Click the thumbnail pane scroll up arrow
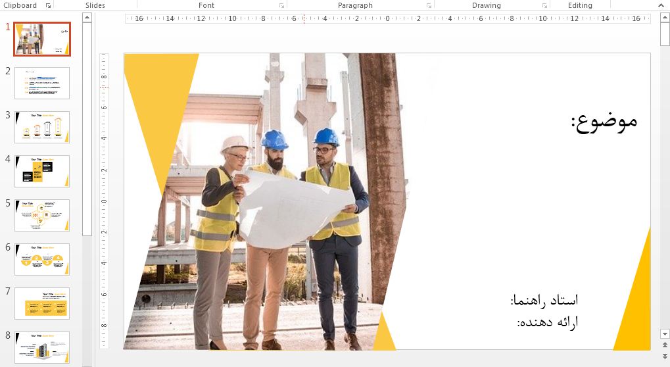670x367 pixels. (x=87, y=18)
